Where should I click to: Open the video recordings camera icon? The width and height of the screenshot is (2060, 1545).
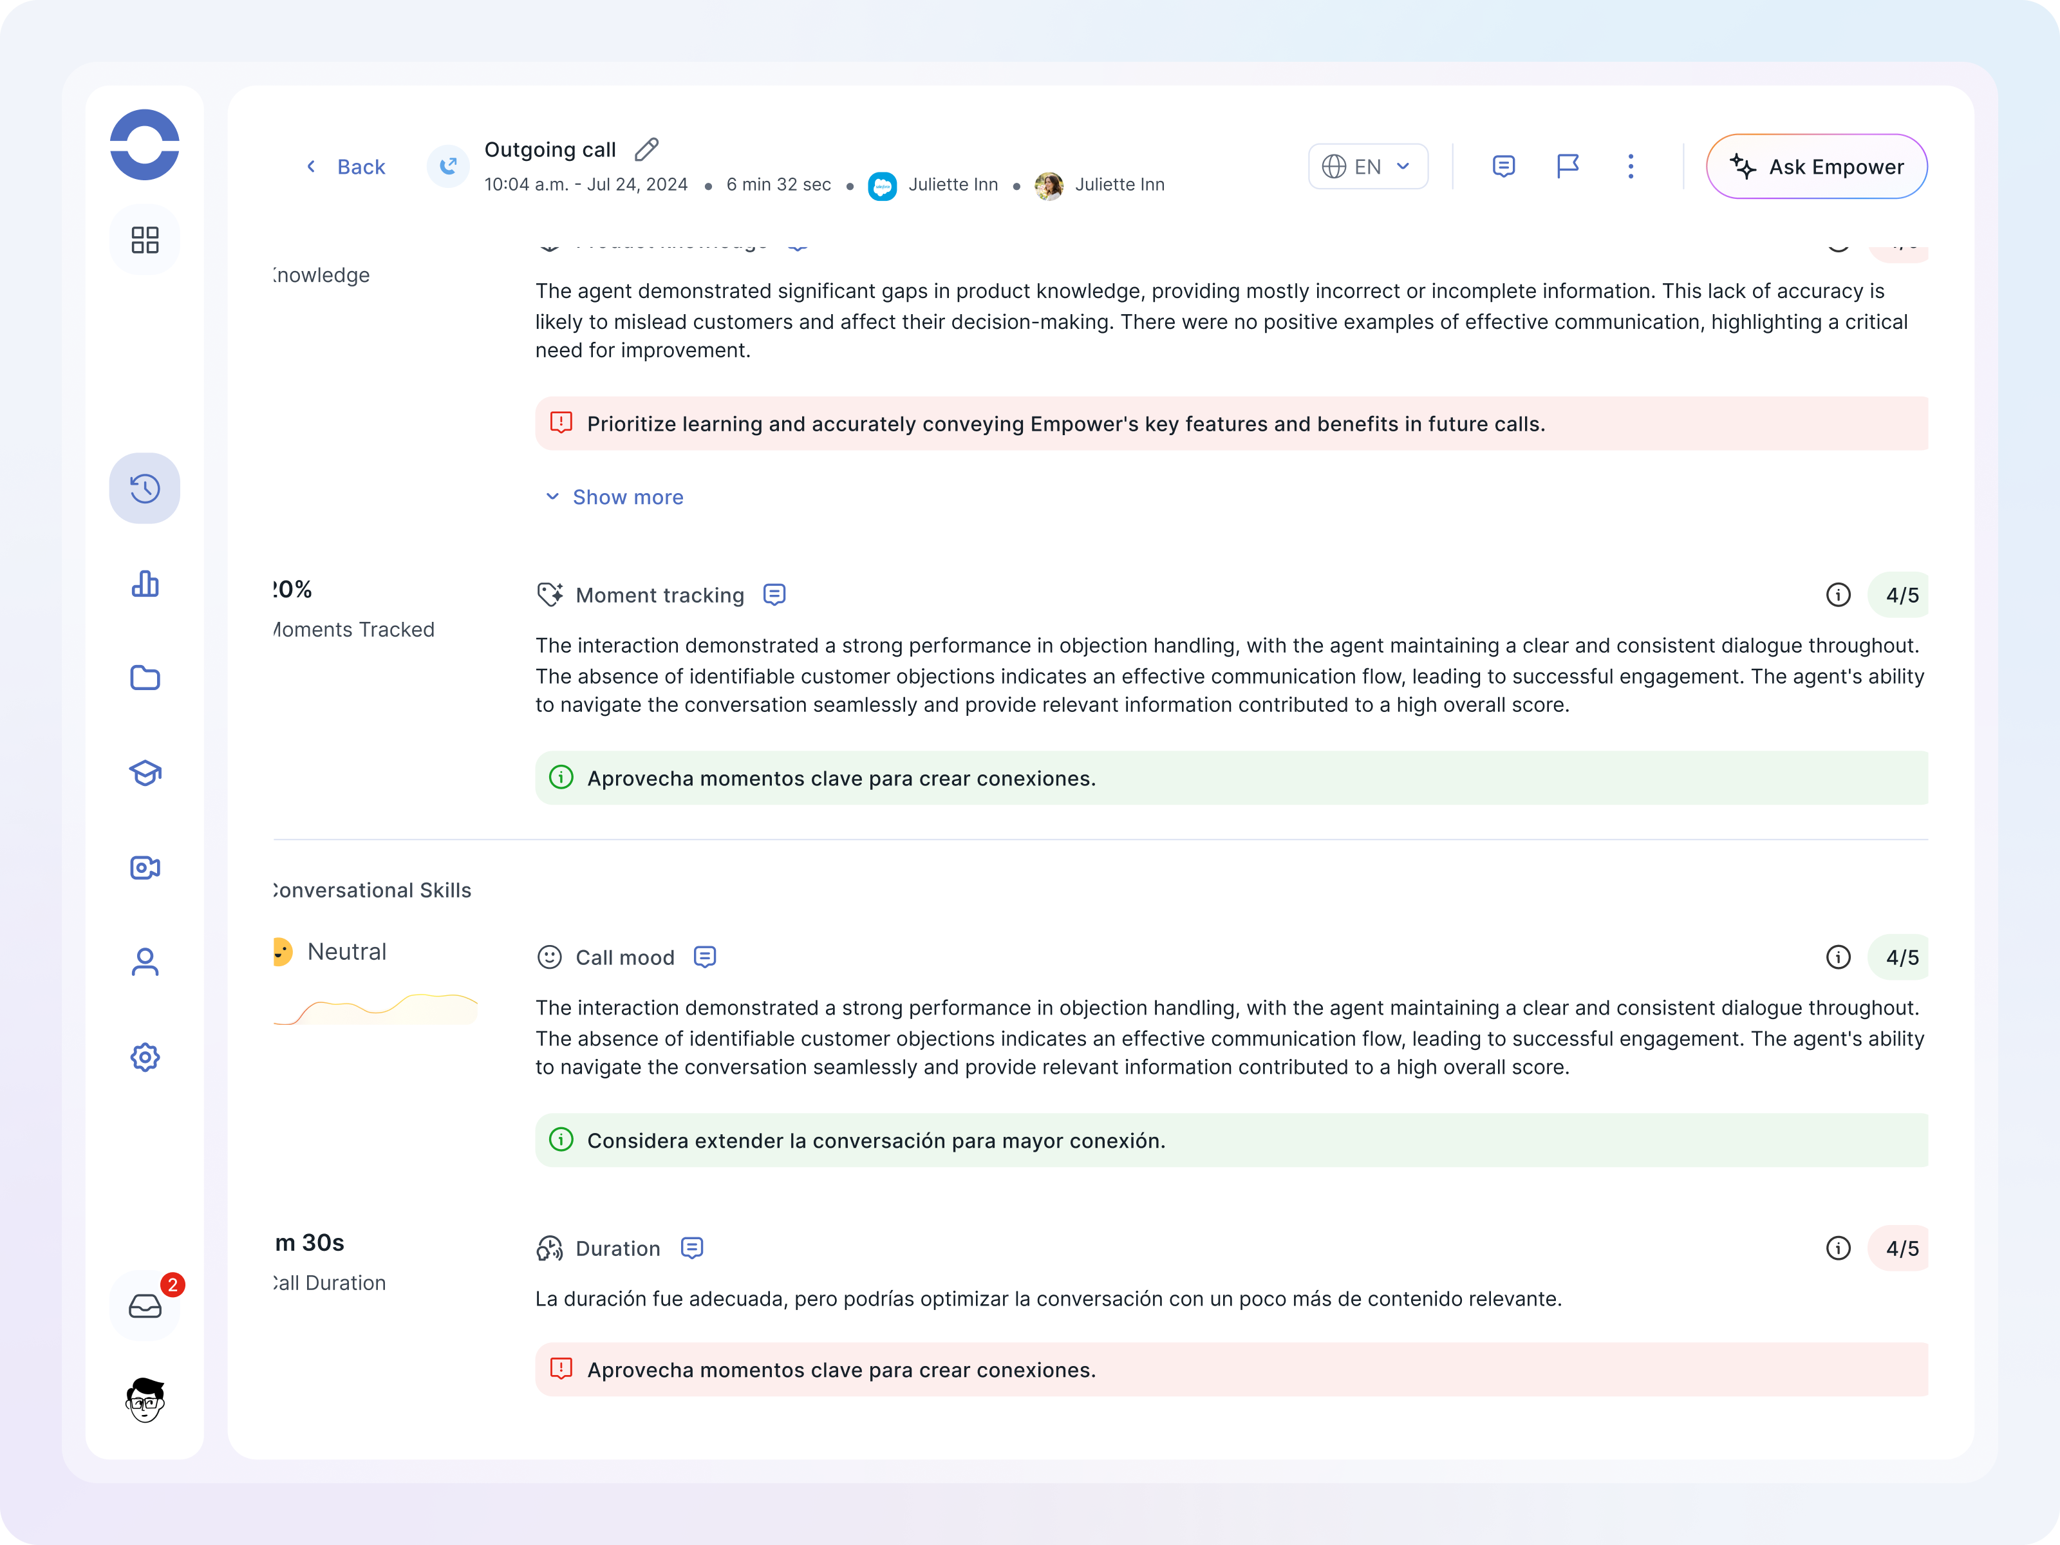[144, 868]
